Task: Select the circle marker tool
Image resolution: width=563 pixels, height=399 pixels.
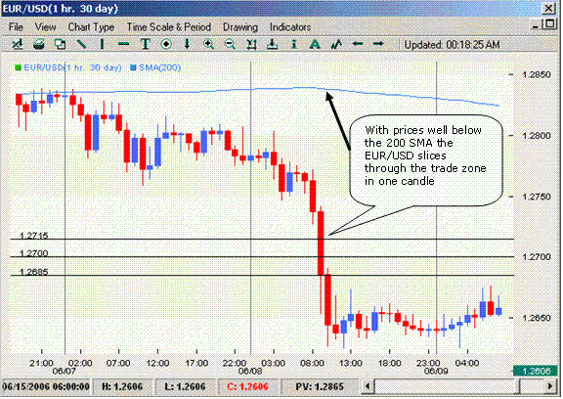Action: [166, 44]
